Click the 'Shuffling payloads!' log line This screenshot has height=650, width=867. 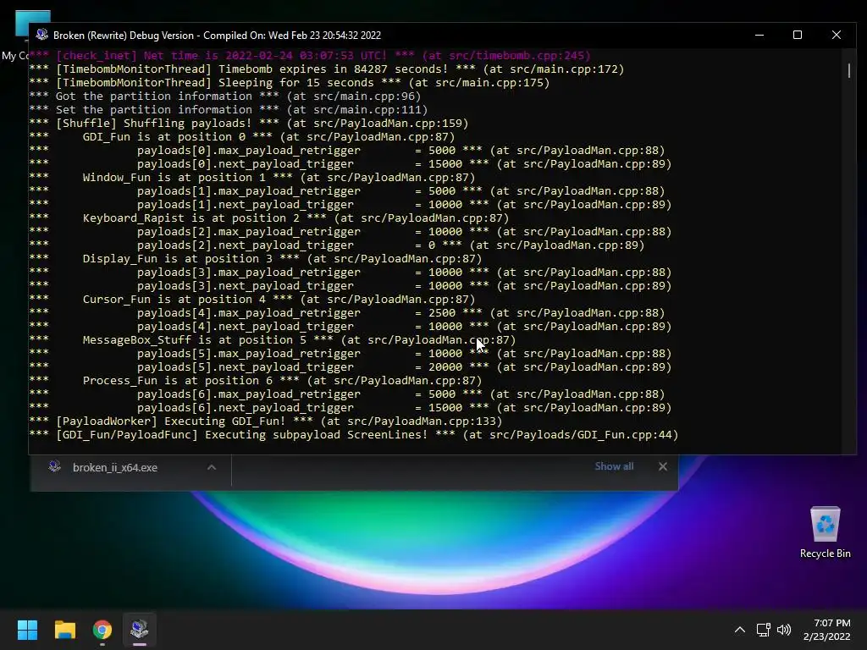tap(249, 124)
